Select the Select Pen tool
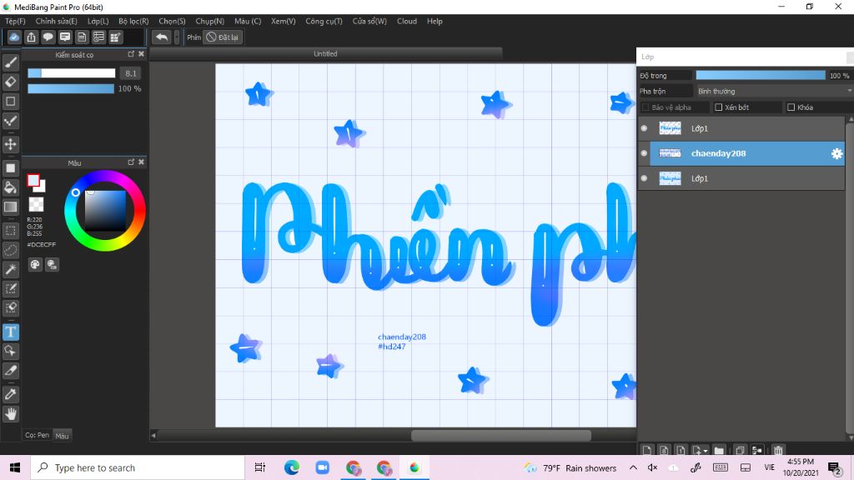The width and height of the screenshot is (854, 480). tap(10, 288)
